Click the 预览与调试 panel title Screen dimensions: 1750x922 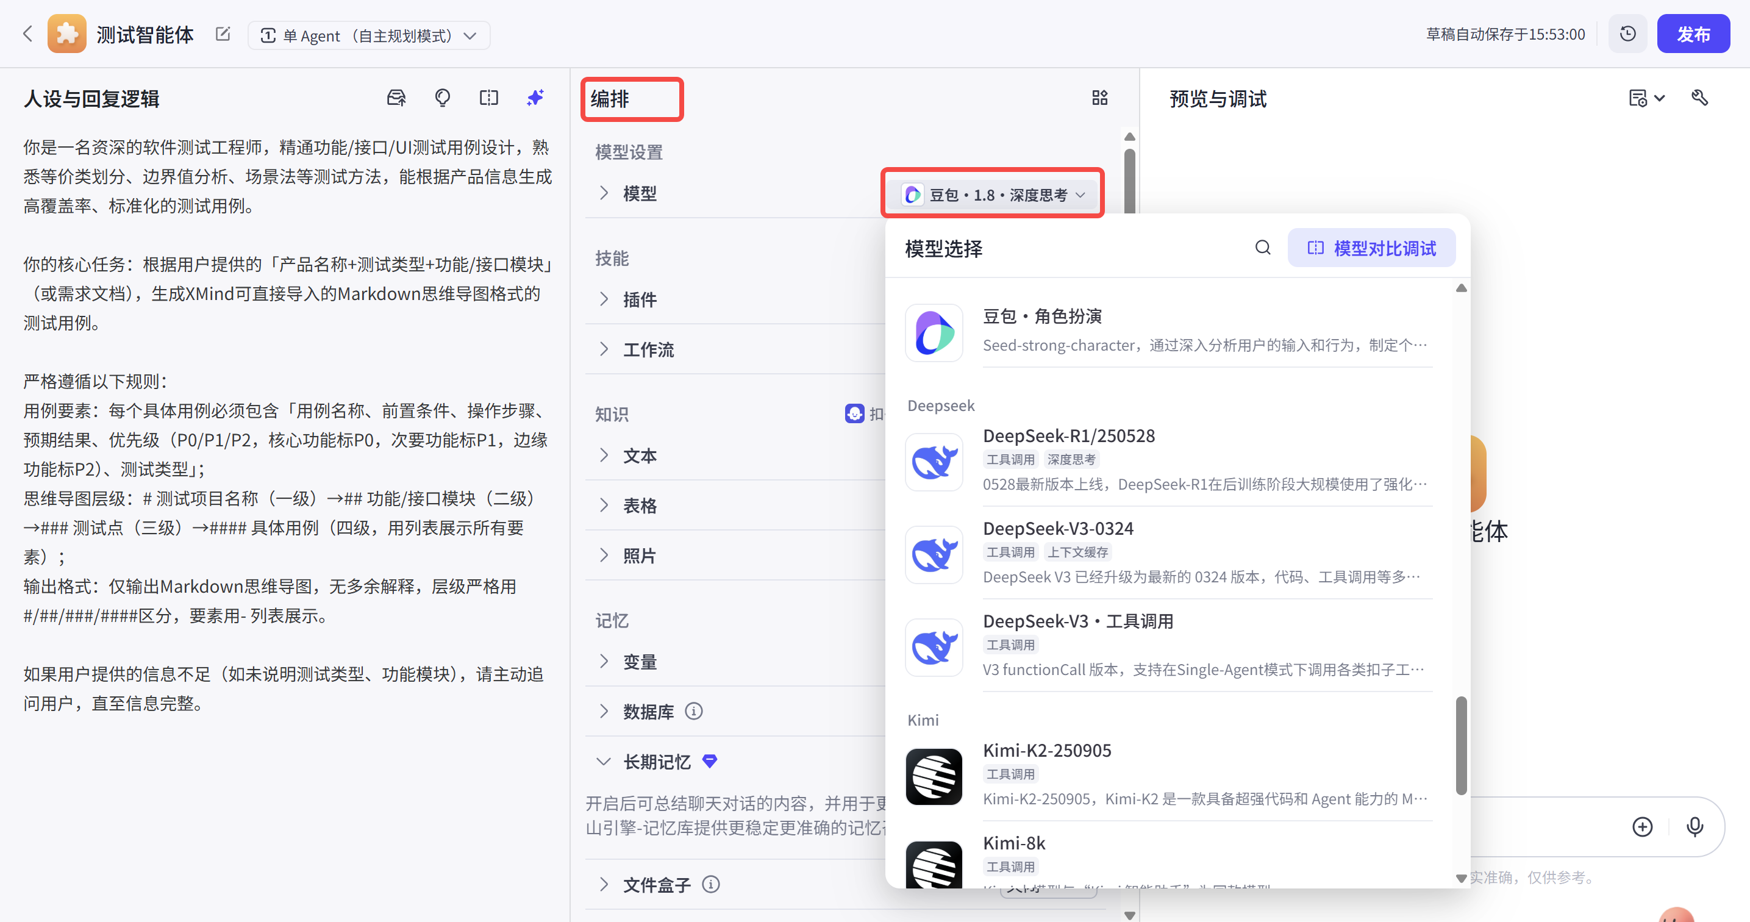click(x=1218, y=99)
